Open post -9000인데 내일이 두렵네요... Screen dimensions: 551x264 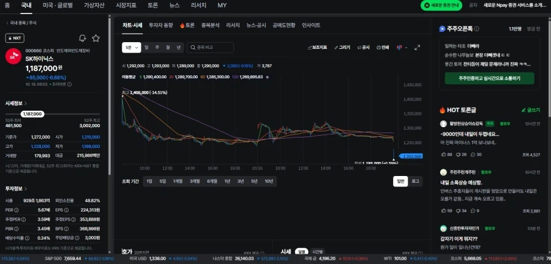(x=470, y=134)
